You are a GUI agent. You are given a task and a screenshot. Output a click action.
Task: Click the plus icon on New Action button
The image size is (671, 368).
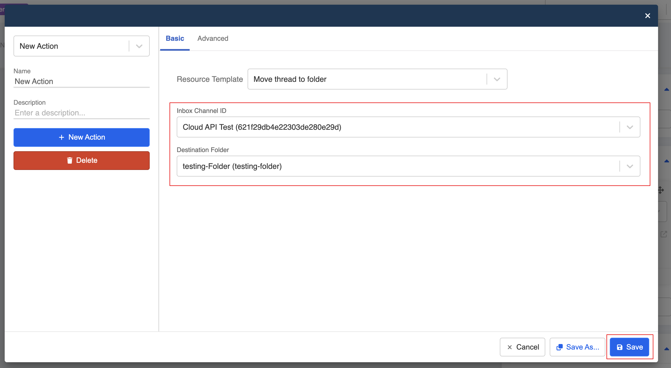pyautogui.click(x=61, y=137)
